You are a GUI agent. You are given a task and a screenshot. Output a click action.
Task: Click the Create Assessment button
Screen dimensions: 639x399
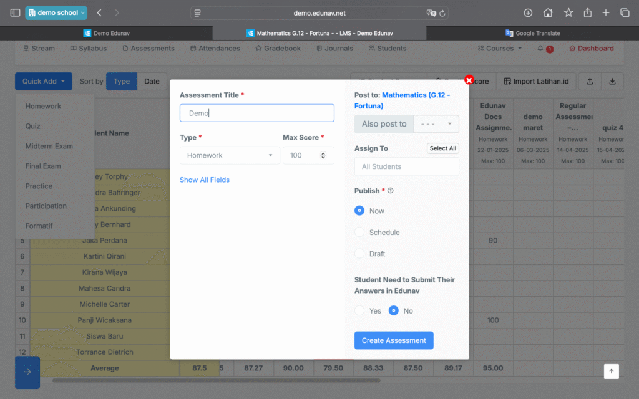pyautogui.click(x=394, y=340)
